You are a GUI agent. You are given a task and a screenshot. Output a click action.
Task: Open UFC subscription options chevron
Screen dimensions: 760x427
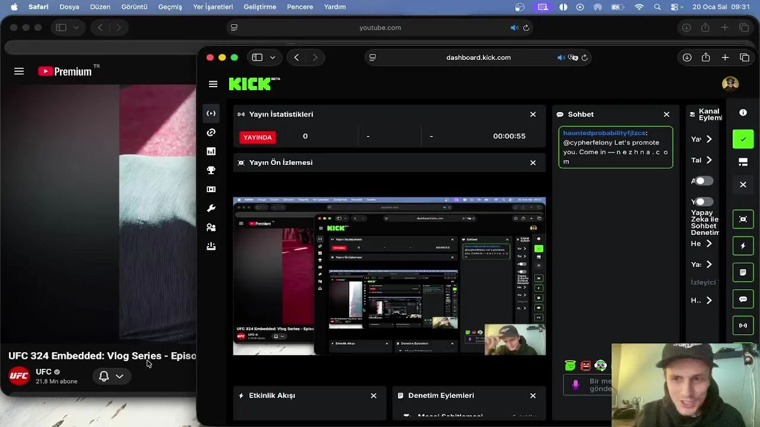(119, 376)
